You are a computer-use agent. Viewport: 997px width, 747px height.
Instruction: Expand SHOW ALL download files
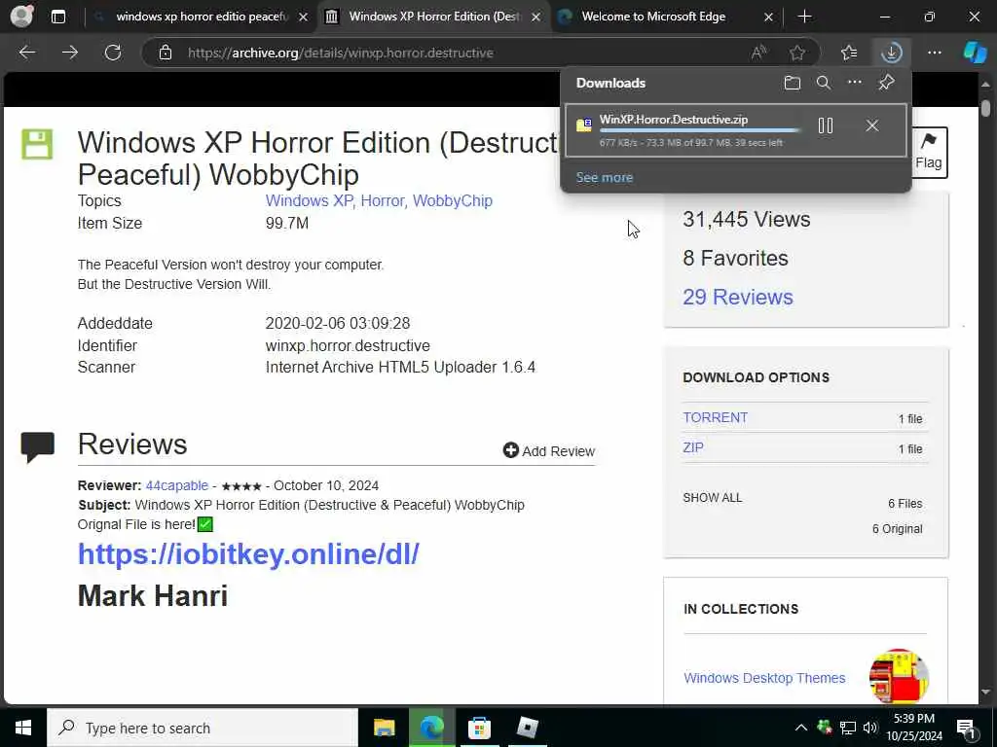pos(712,497)
